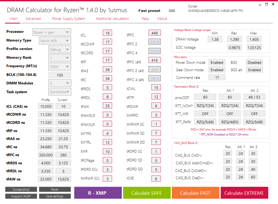
Task: Open the Processor dropdown
Action: [x=52, y=32]
